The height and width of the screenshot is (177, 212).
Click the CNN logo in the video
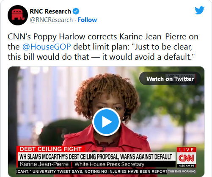pyautogui.click(x=186, y=158)
